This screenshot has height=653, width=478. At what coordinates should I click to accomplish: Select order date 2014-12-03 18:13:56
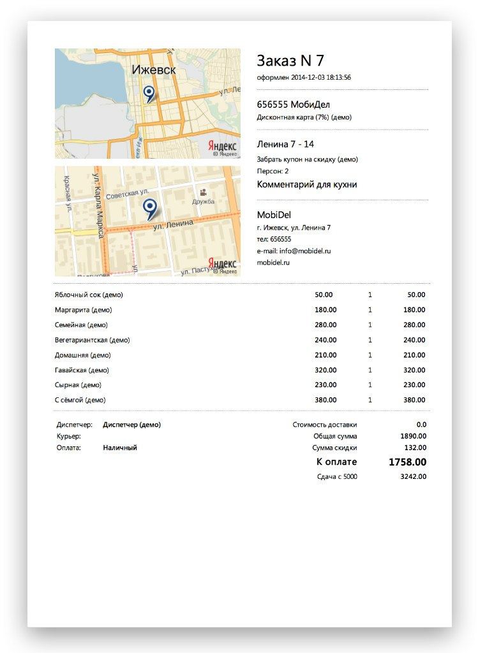[x=321, y=77]
